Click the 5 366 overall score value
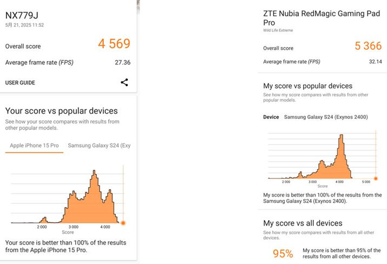Screen dimensions: 387x264 (368, 47)
